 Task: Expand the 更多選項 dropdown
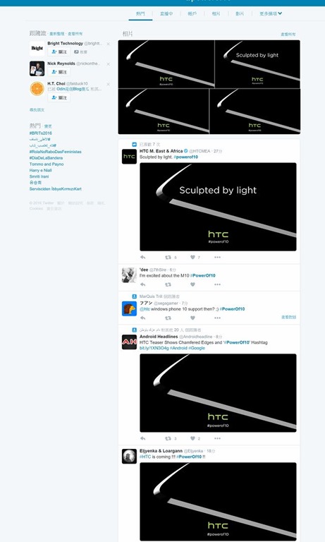pyautogui.click(x=271, y=13)
